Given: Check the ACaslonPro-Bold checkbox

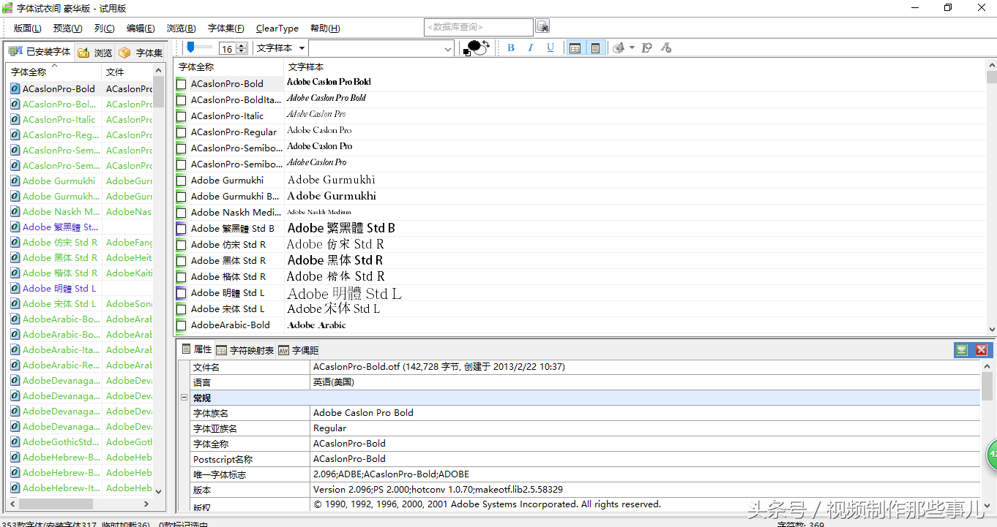Looking at the screenshot, I should pos(182,84).
